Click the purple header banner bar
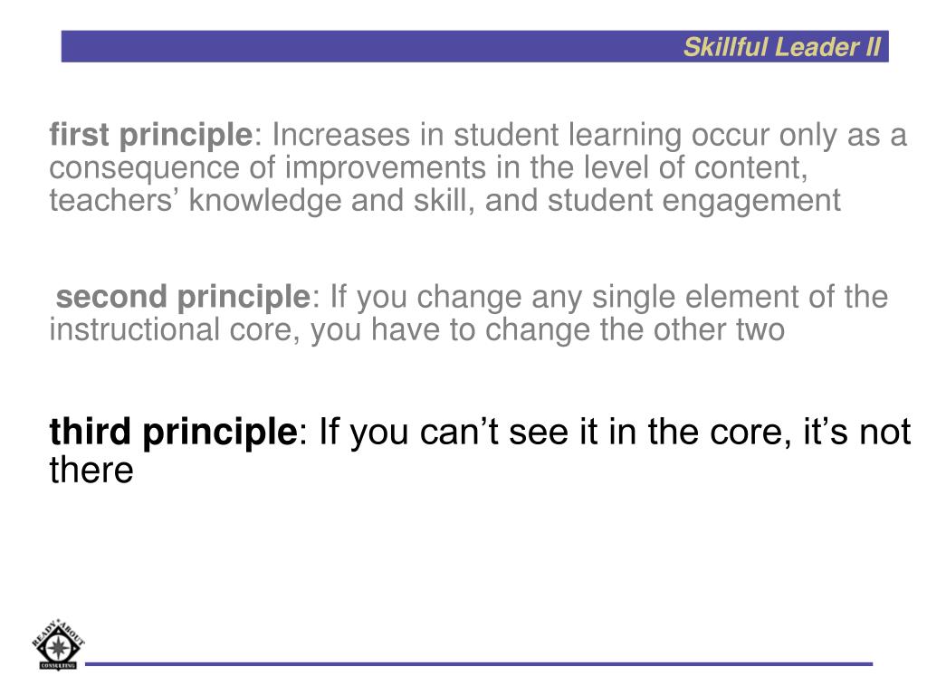Image resolution: width=927 pixels, height=695 pixels. pos(474,46)
